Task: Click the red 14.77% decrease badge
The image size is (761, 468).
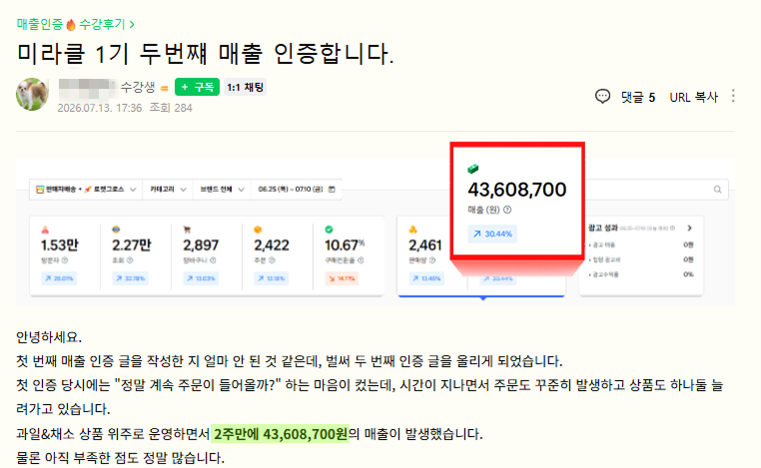Action: tap(342, 278)
